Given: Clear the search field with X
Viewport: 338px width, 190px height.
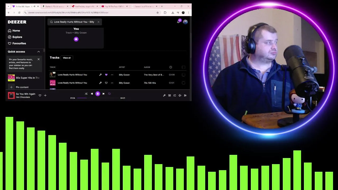Looking at the screenshot, I should (x=98, y=22).
